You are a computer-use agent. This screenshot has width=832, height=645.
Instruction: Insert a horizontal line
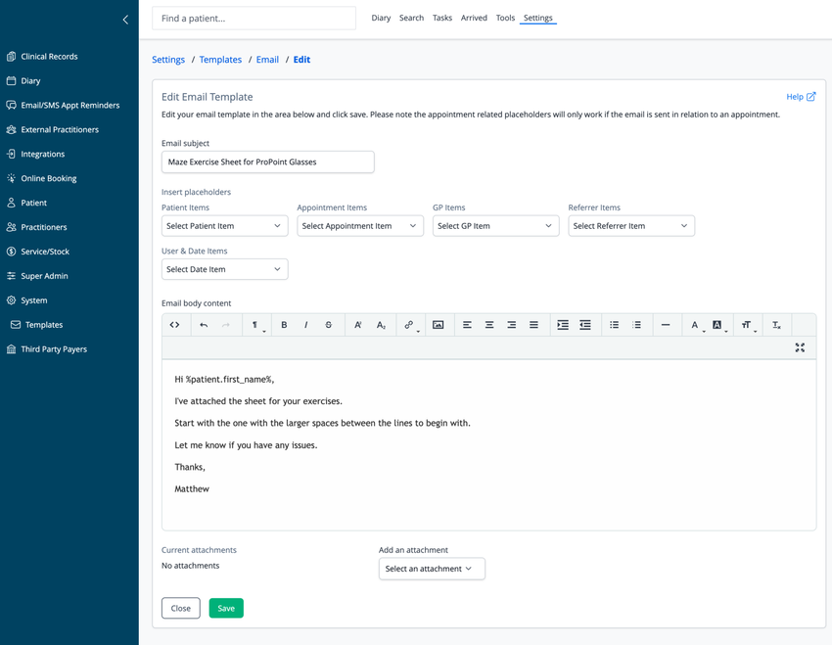point(666,325)
